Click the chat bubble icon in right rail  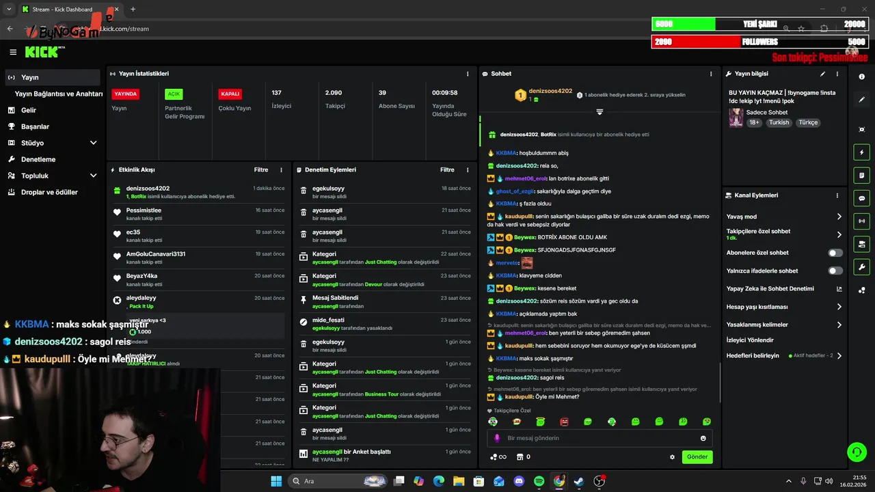pyautogui.click(x=861, y=198)
